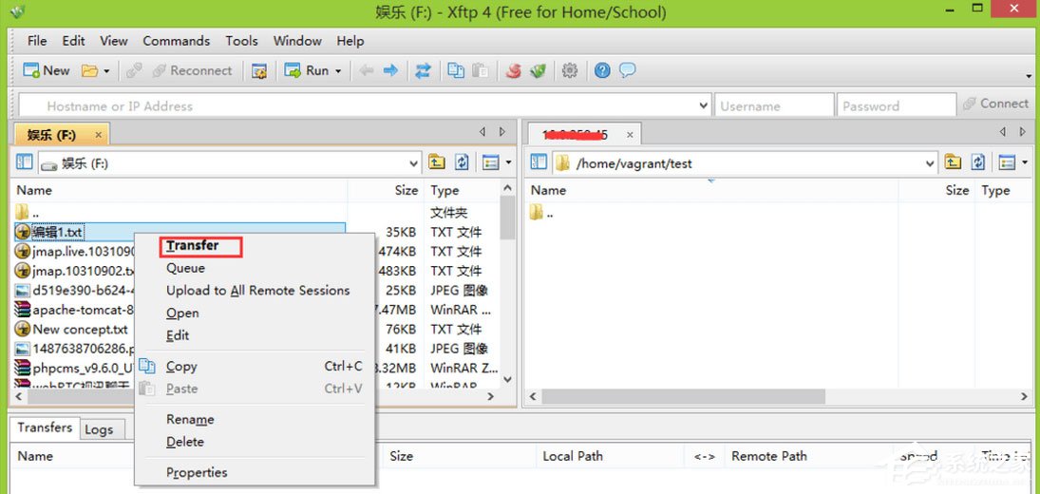The width and height of the screenshot is (1040, 494).
Task: Click the Paste icon in the toolbar
Action: [x=481, y=70]
